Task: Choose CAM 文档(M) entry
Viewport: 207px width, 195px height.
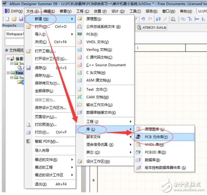Action: (105, 97)
